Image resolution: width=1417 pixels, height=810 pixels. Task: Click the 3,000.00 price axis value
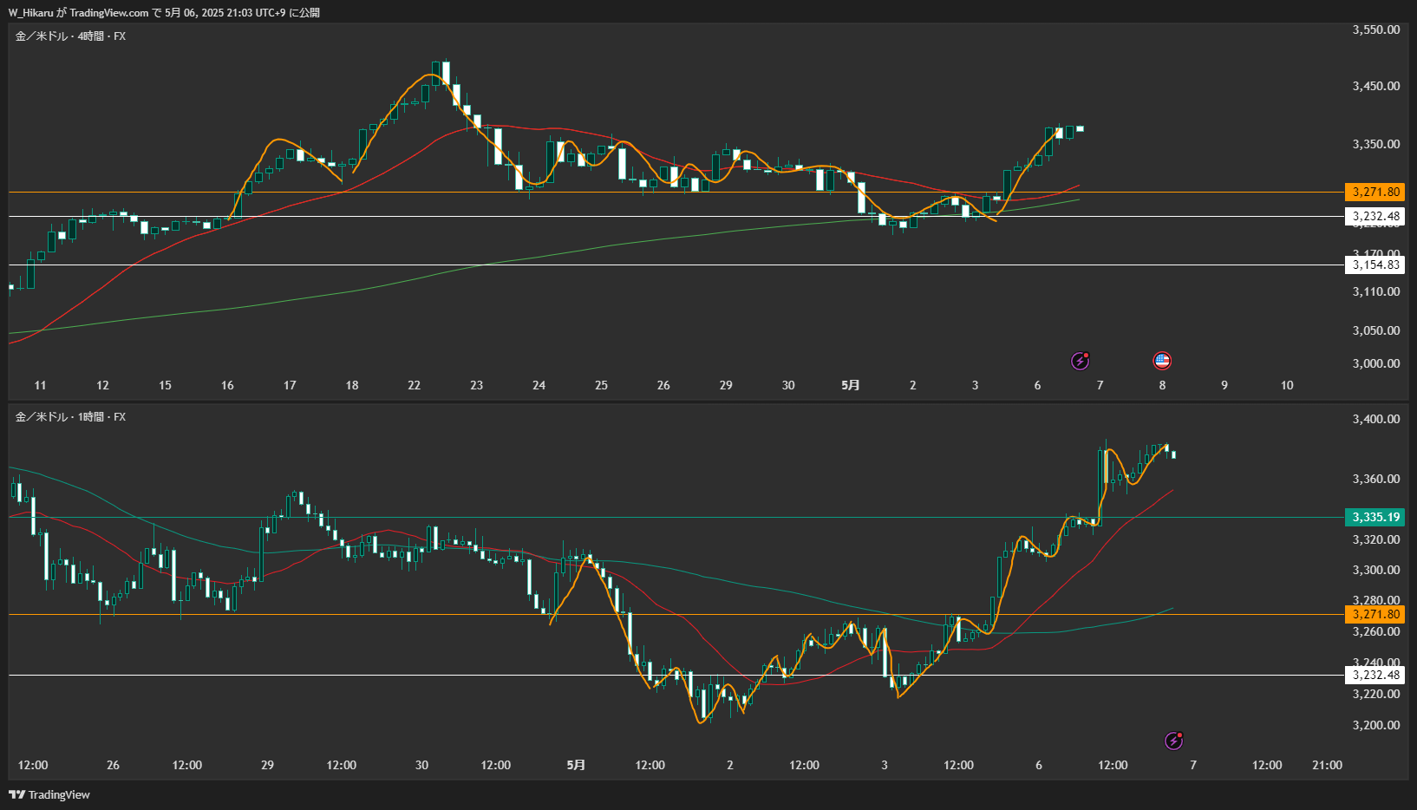tap(1376, 363)
